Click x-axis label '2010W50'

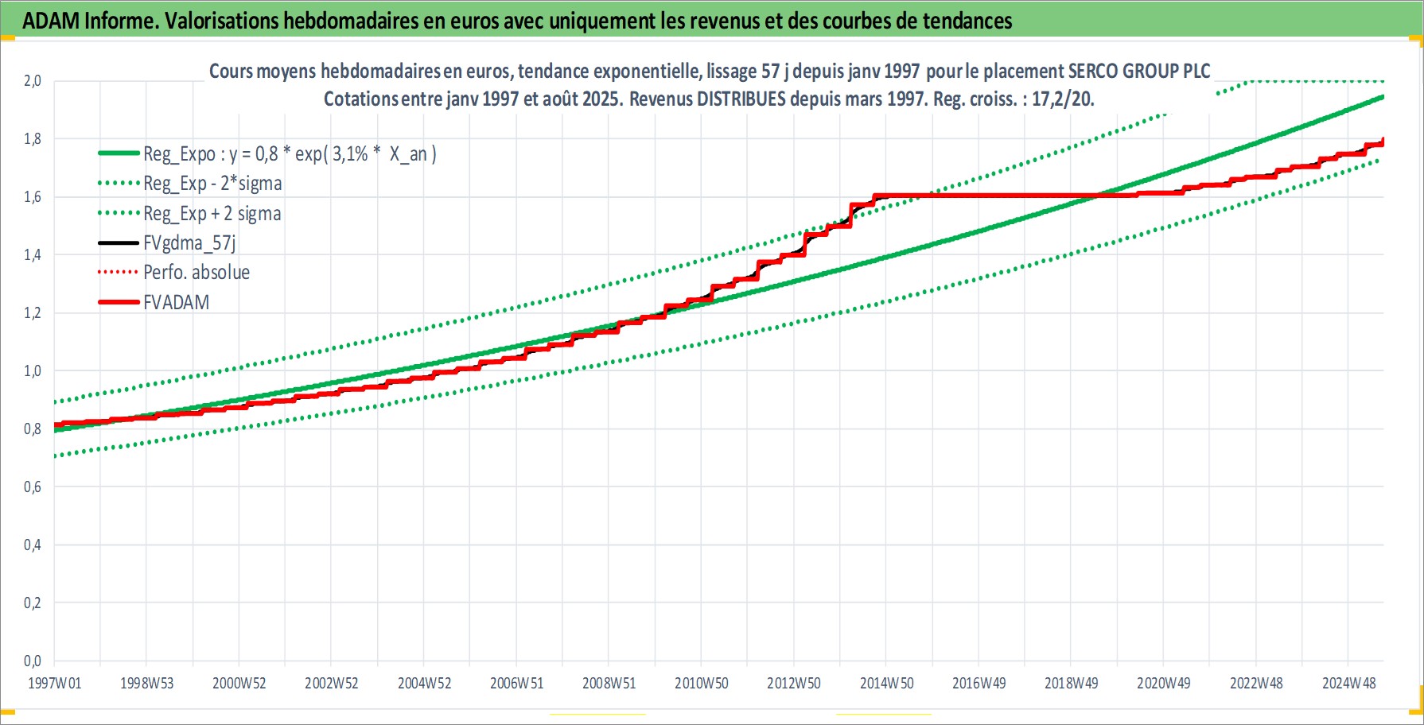point(701,683)
